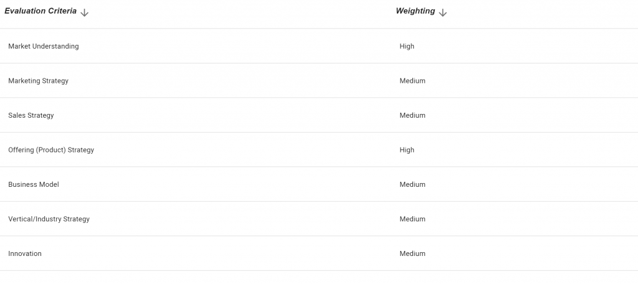Image resolution: width=638 pixels, height=284 pixels.
Task: Click Medium weighting for Business Model
Action: tap(412, 184)
